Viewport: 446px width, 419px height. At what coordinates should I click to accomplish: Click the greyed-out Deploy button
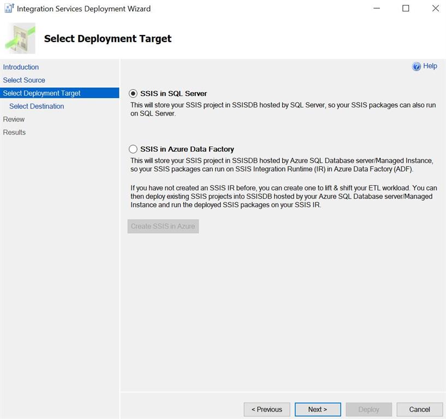click(368, 409)
